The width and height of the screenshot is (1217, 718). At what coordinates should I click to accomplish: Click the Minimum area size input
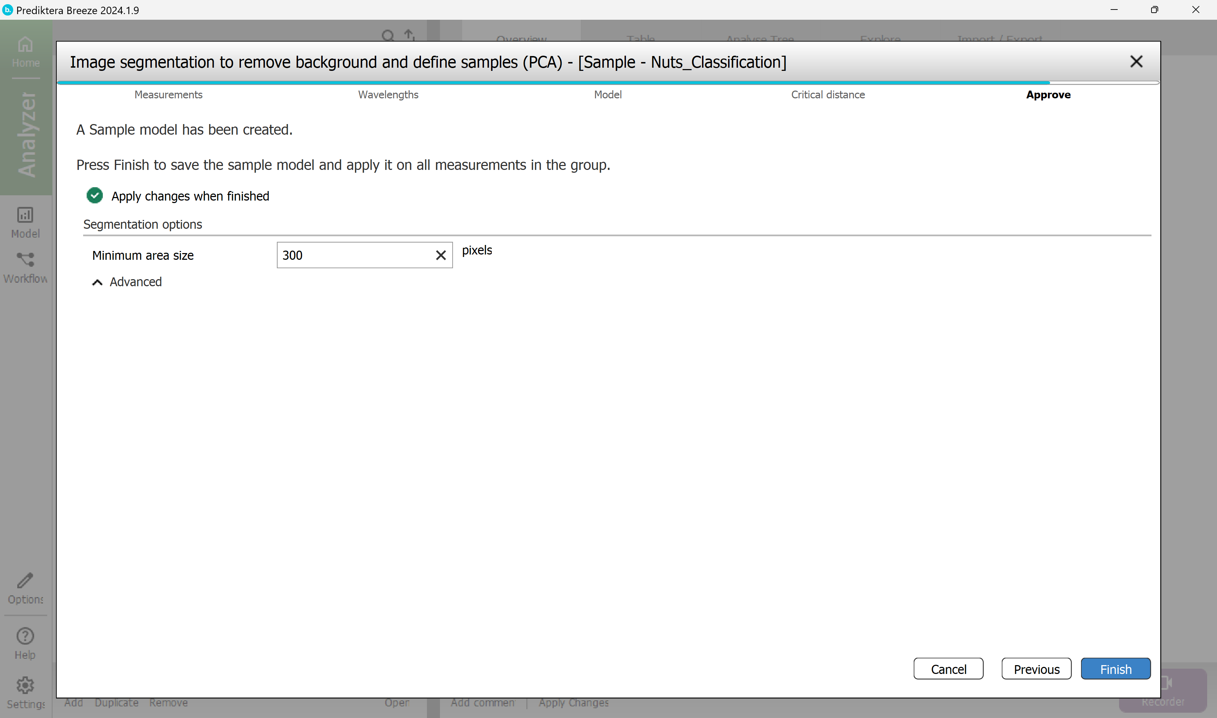point(353,255)
